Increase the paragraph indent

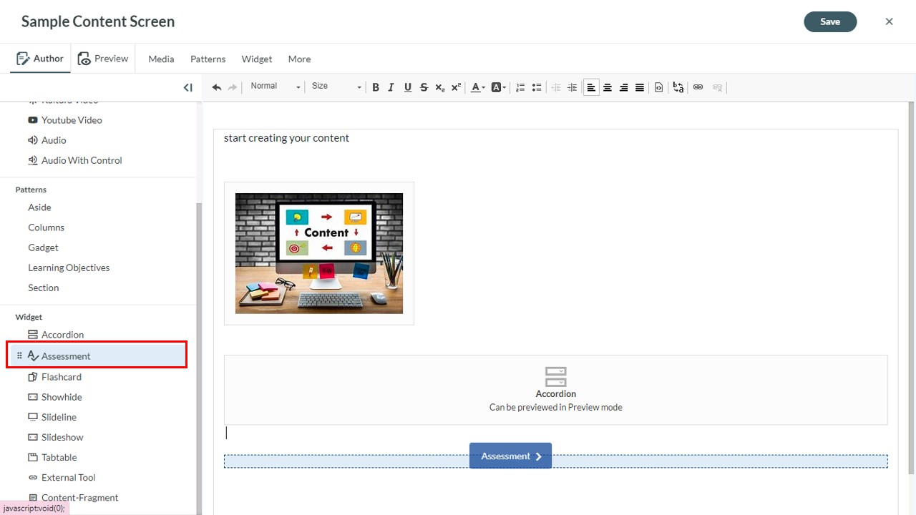(x=572, y=87)
